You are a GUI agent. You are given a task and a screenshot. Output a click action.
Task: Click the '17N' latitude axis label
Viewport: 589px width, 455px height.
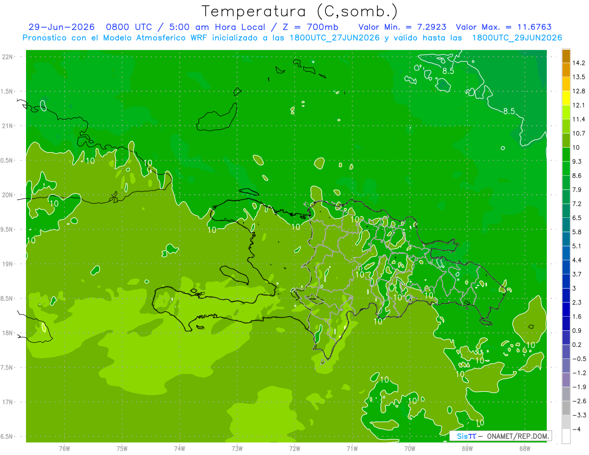pyautogui.click(x=8, y=402)
